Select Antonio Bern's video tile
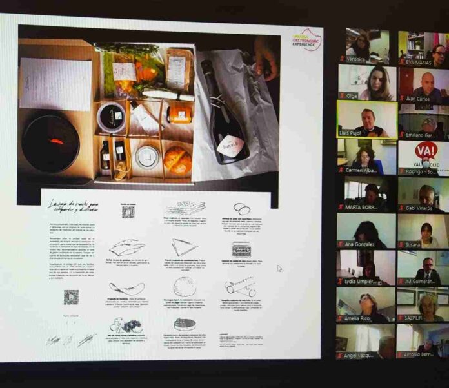 click(x=423, y=340)
